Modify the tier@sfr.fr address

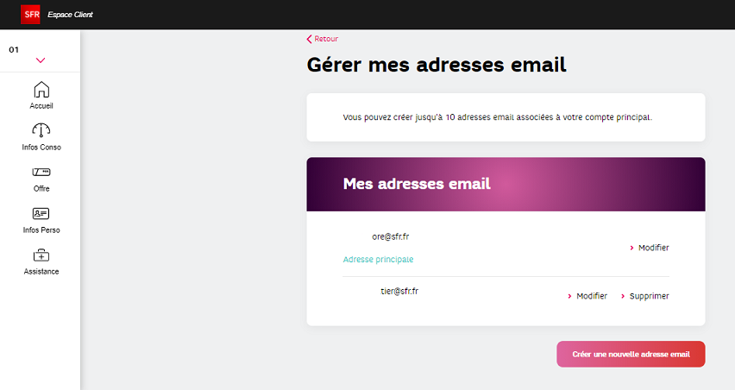[x=591, y=296]
